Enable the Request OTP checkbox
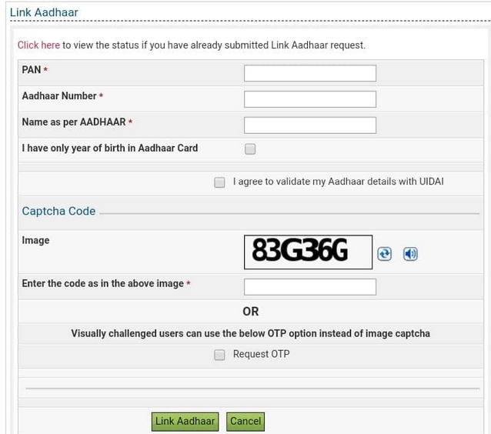The image size is (491, 434). click(219, 355)
